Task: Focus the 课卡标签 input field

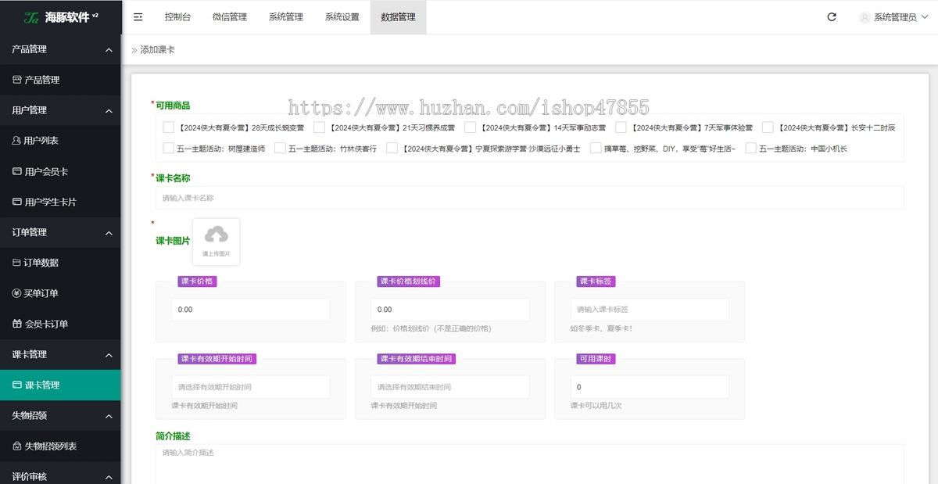Action: point(650,310)
